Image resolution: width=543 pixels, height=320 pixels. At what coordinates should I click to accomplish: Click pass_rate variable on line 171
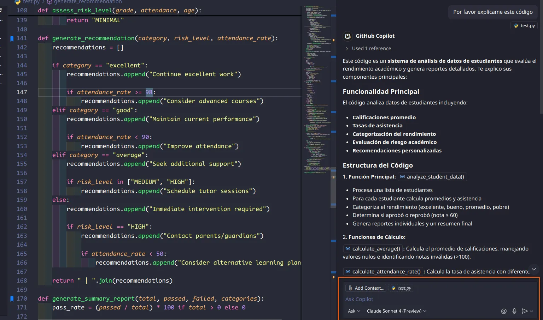(x=68, y=307)
